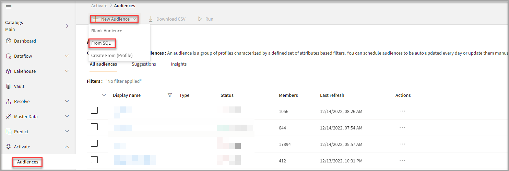Open the New Audience dropdown
509x171 pixels.
(x=115, y=19)
